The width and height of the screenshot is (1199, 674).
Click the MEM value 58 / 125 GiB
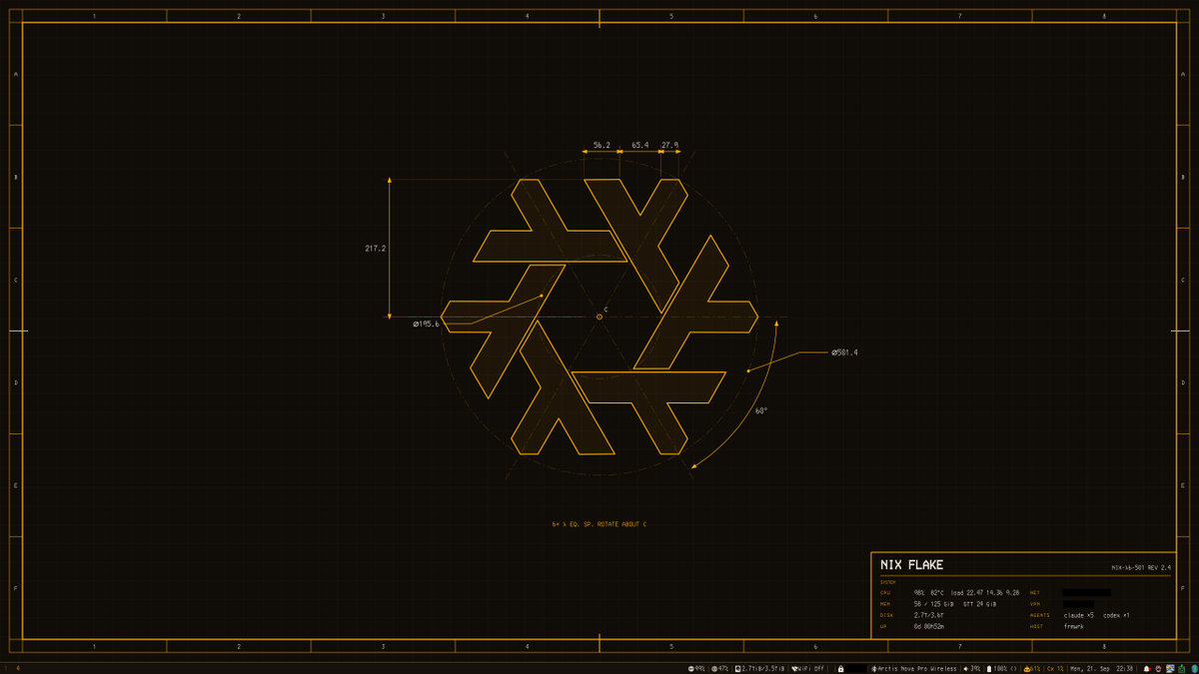point(934,604)
